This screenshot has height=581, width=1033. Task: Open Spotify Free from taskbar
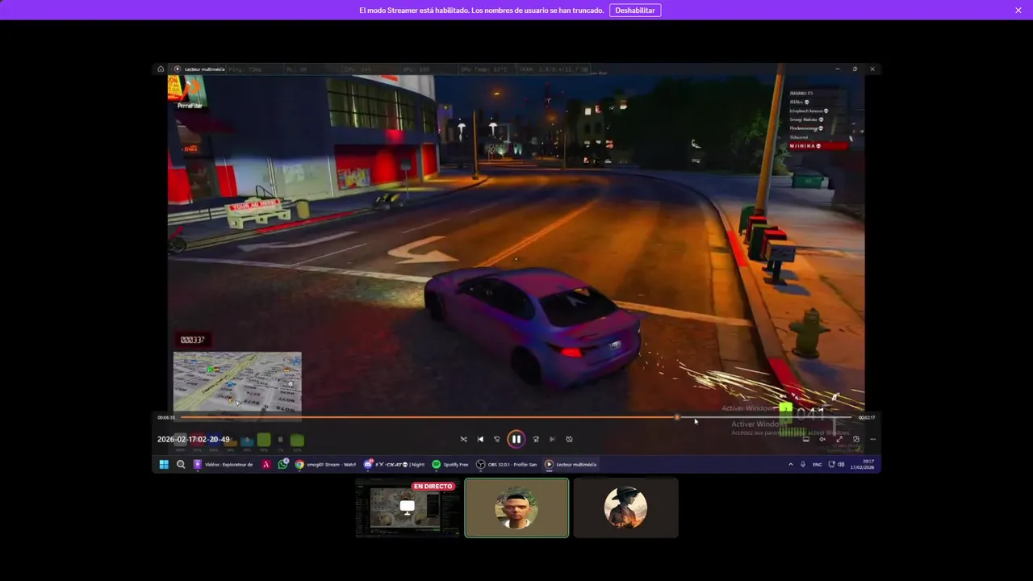point(450,464)
